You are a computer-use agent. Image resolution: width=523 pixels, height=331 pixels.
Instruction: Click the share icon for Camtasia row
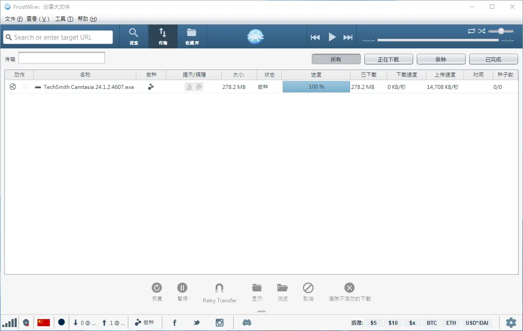[x=13, y=87]
